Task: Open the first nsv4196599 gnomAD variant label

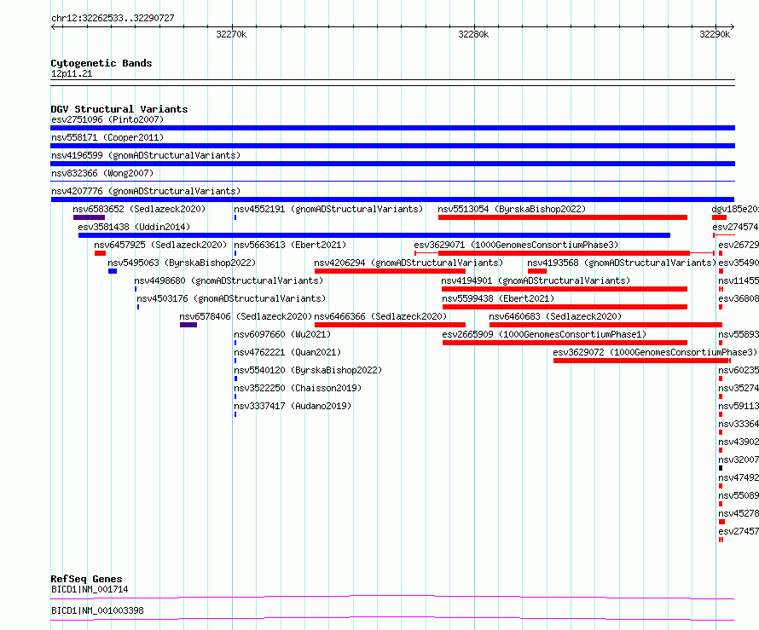Action: (146, 155)
